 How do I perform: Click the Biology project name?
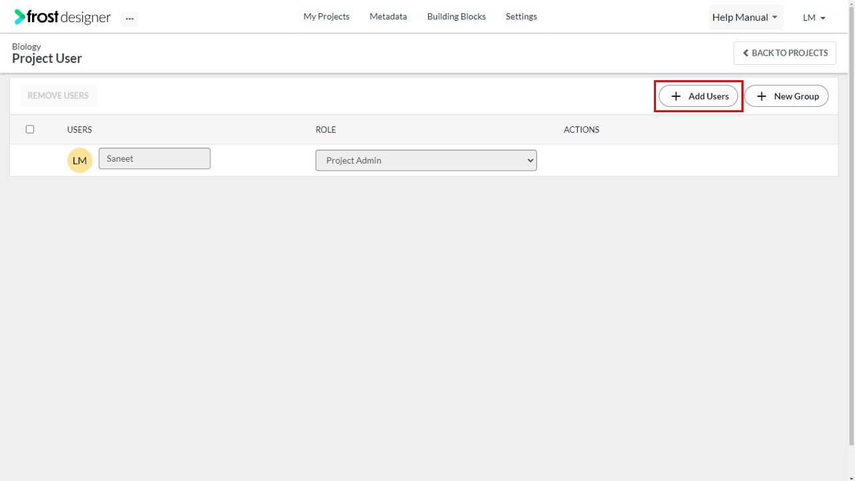tap(27, 46)
